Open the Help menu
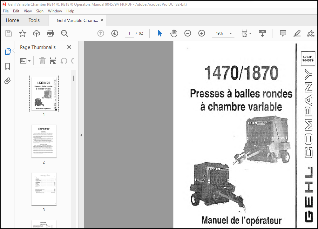The width and height of the screenshot is (318, 229). pyautogui.click(x=70, y=11)
